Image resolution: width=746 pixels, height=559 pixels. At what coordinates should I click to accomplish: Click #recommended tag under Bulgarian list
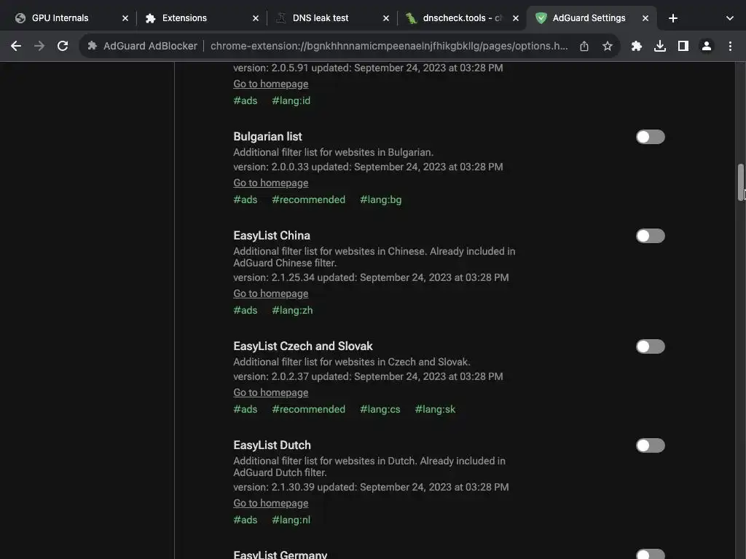308,199
